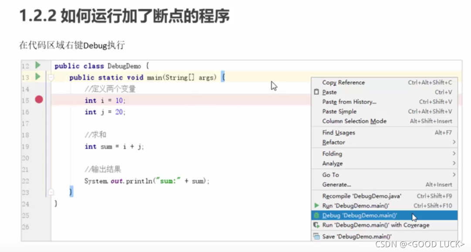Click the text '在代码区域右键Debug执行'
Screen dimensions: 471x252
click(x=72, y=45)
